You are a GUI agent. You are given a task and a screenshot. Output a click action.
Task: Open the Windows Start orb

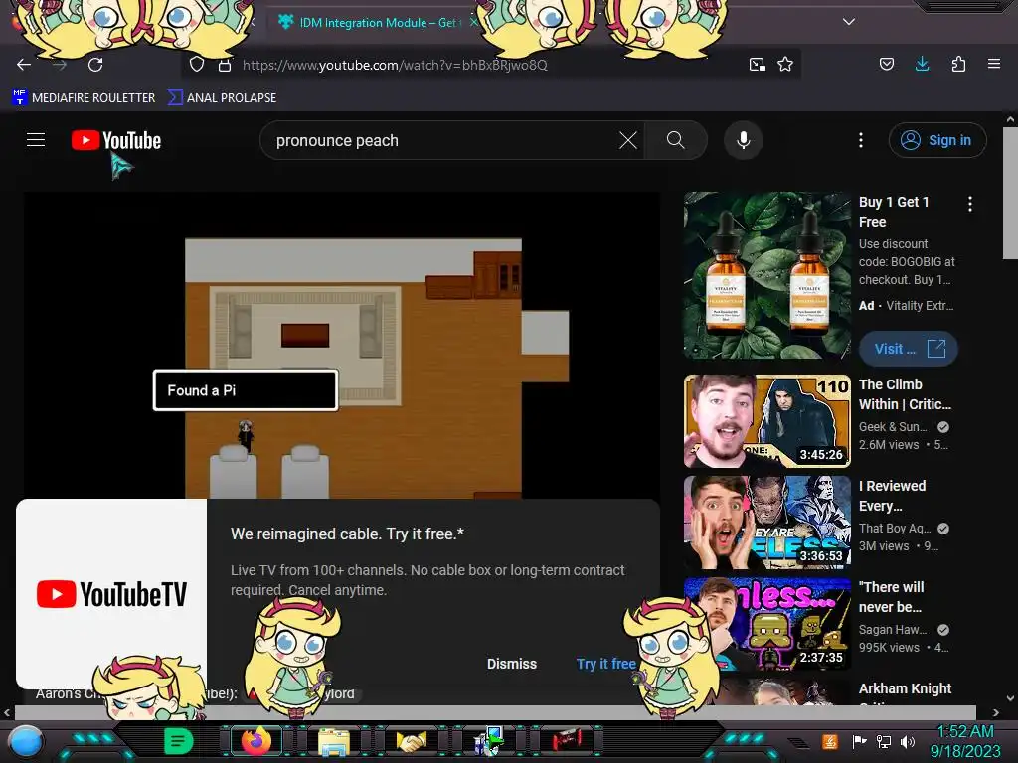point(26,742)
